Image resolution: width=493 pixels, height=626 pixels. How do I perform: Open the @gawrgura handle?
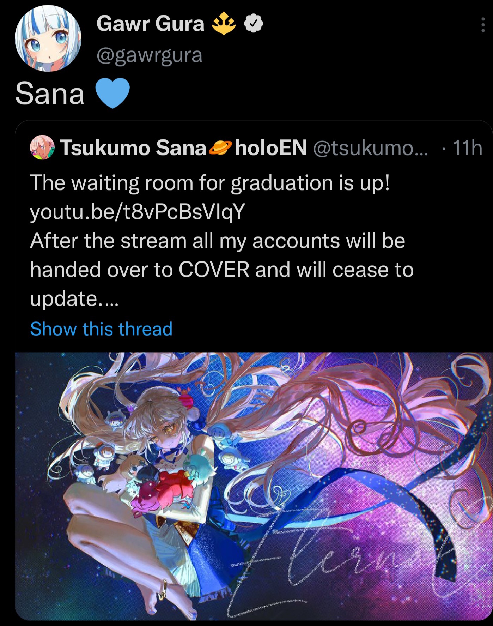point(149,55)
